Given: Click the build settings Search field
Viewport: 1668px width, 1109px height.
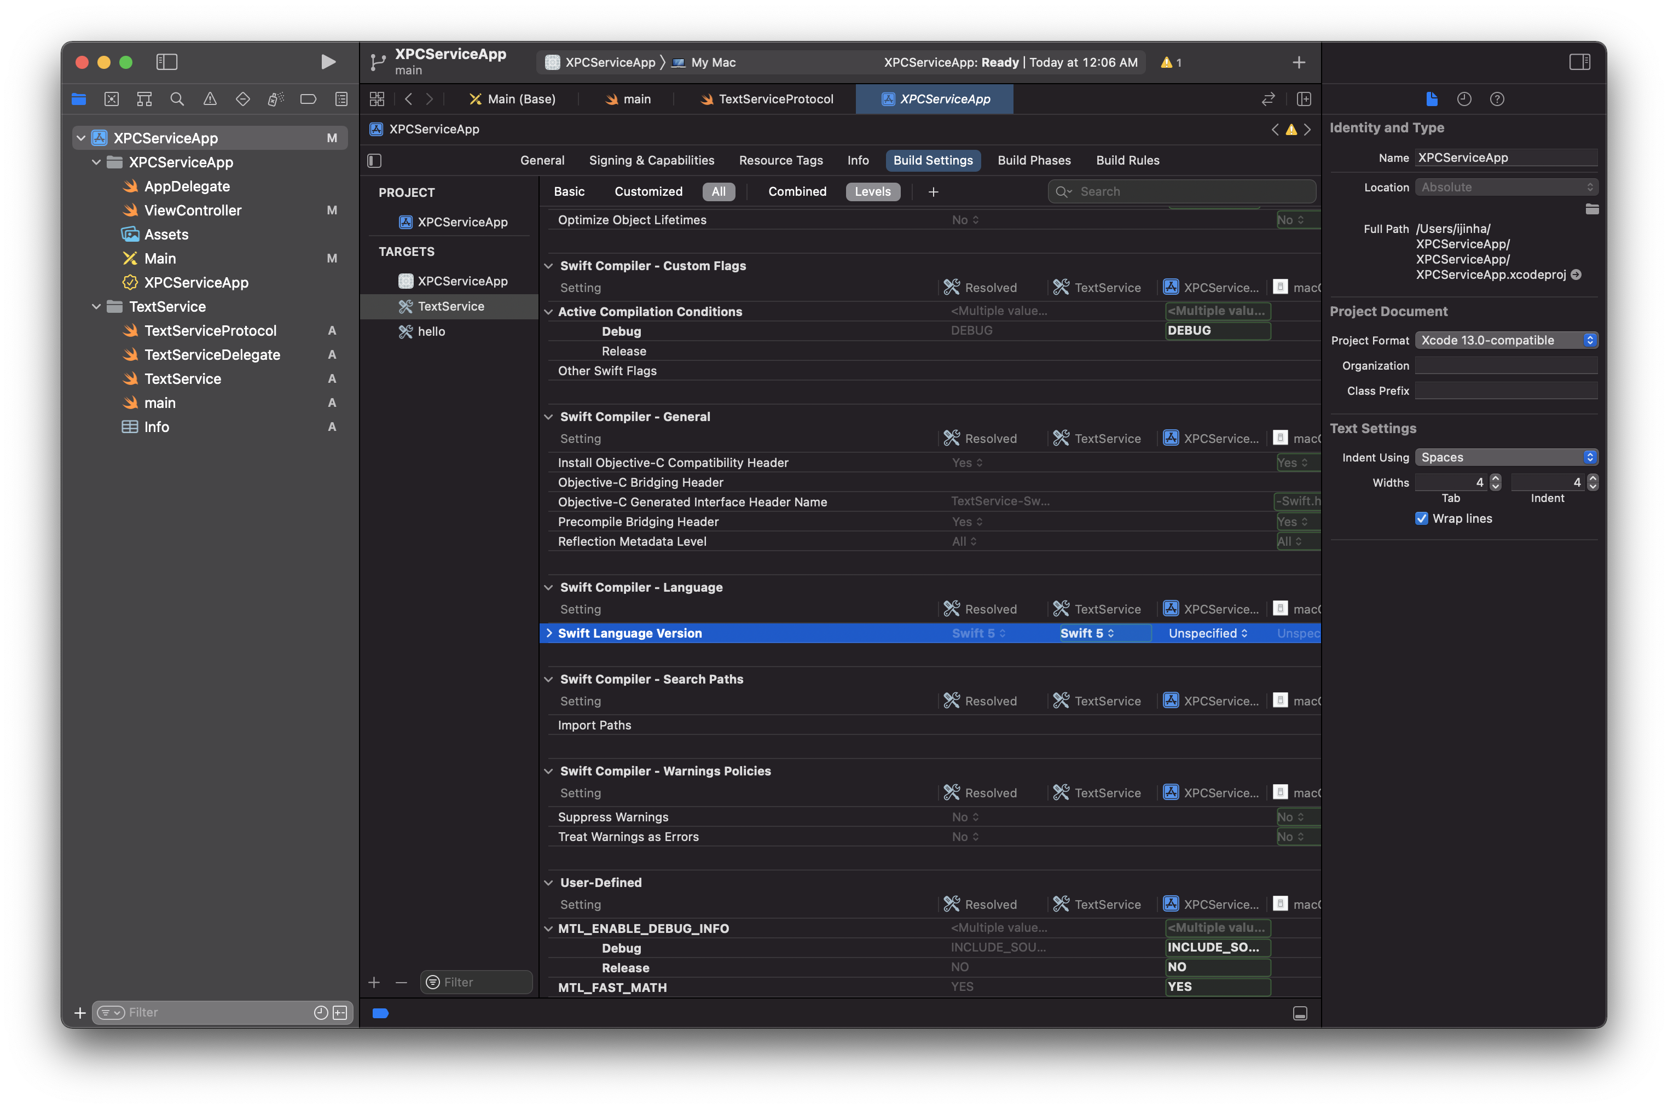Looking at the screenshot, I should [x=1182, y=192].
